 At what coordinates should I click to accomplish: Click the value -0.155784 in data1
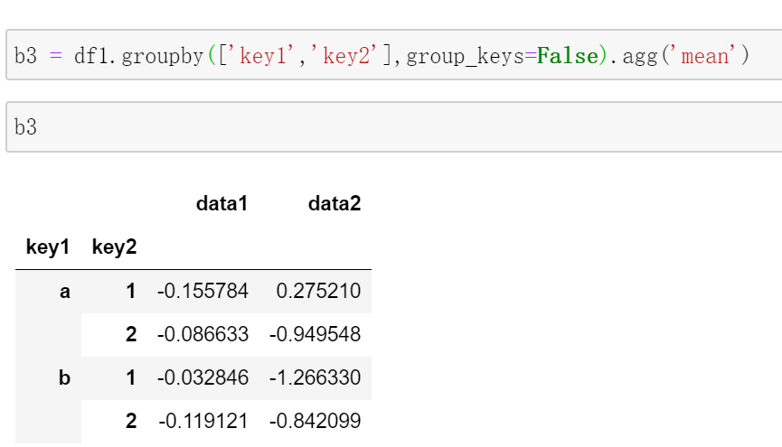(x=203, y=292)
